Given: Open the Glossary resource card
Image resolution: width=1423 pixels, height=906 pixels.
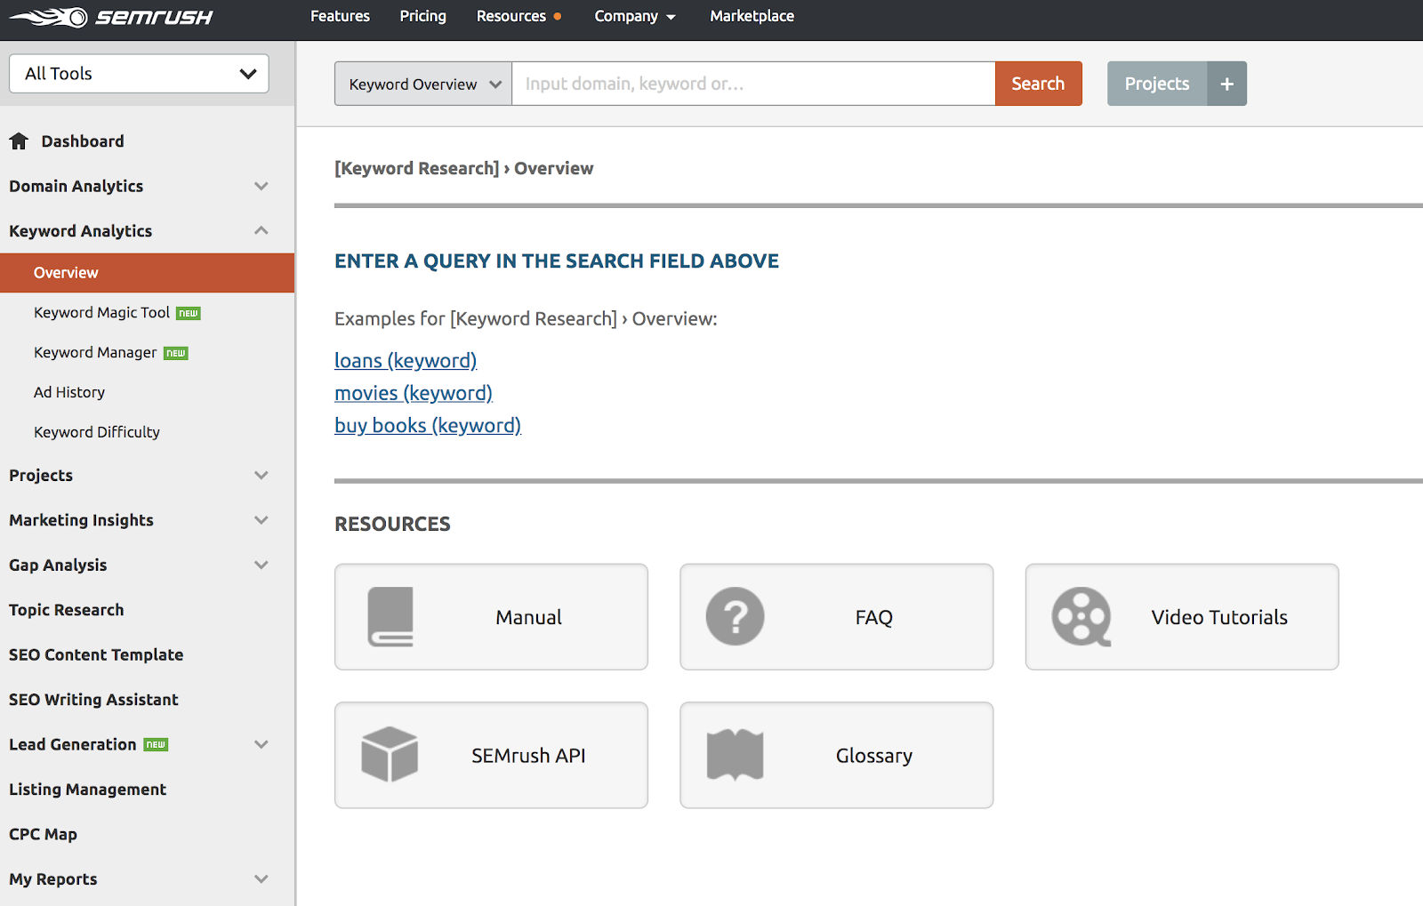Looking at the screenshot, I should pos(836,755).
